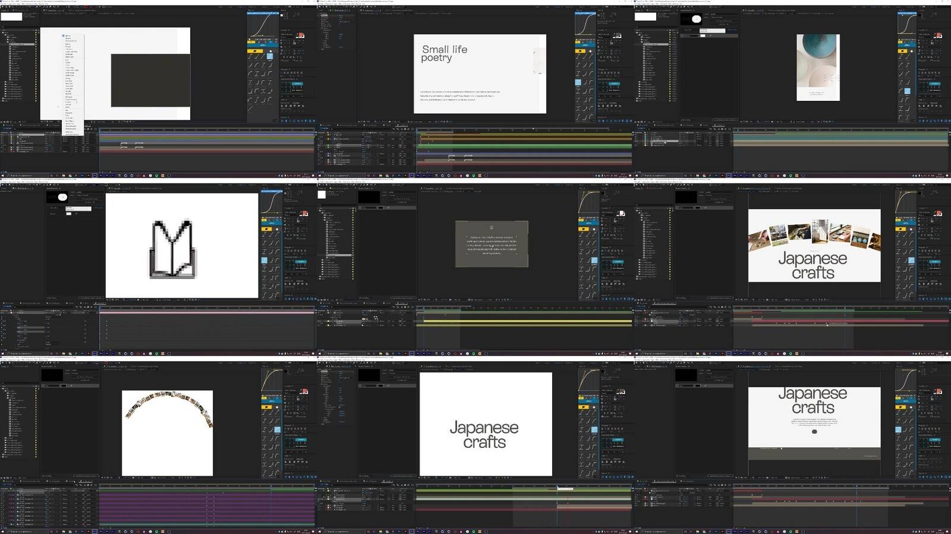Click "Japanese crafts" heading in the title-only screenshot
The width and height of the screenshot is (951, 534).
click(484, 435)
